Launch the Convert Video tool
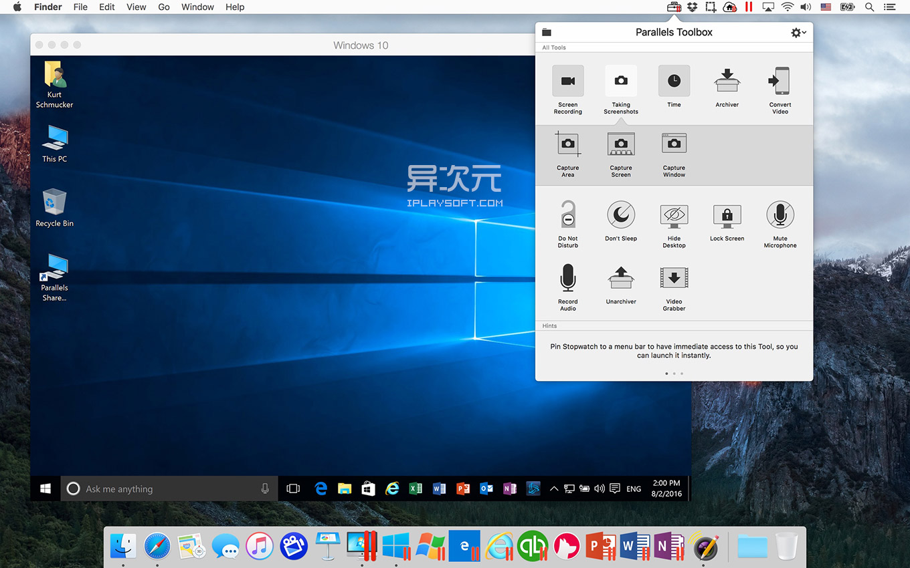Screen dimensions: 910x568 tap(780, 90)
